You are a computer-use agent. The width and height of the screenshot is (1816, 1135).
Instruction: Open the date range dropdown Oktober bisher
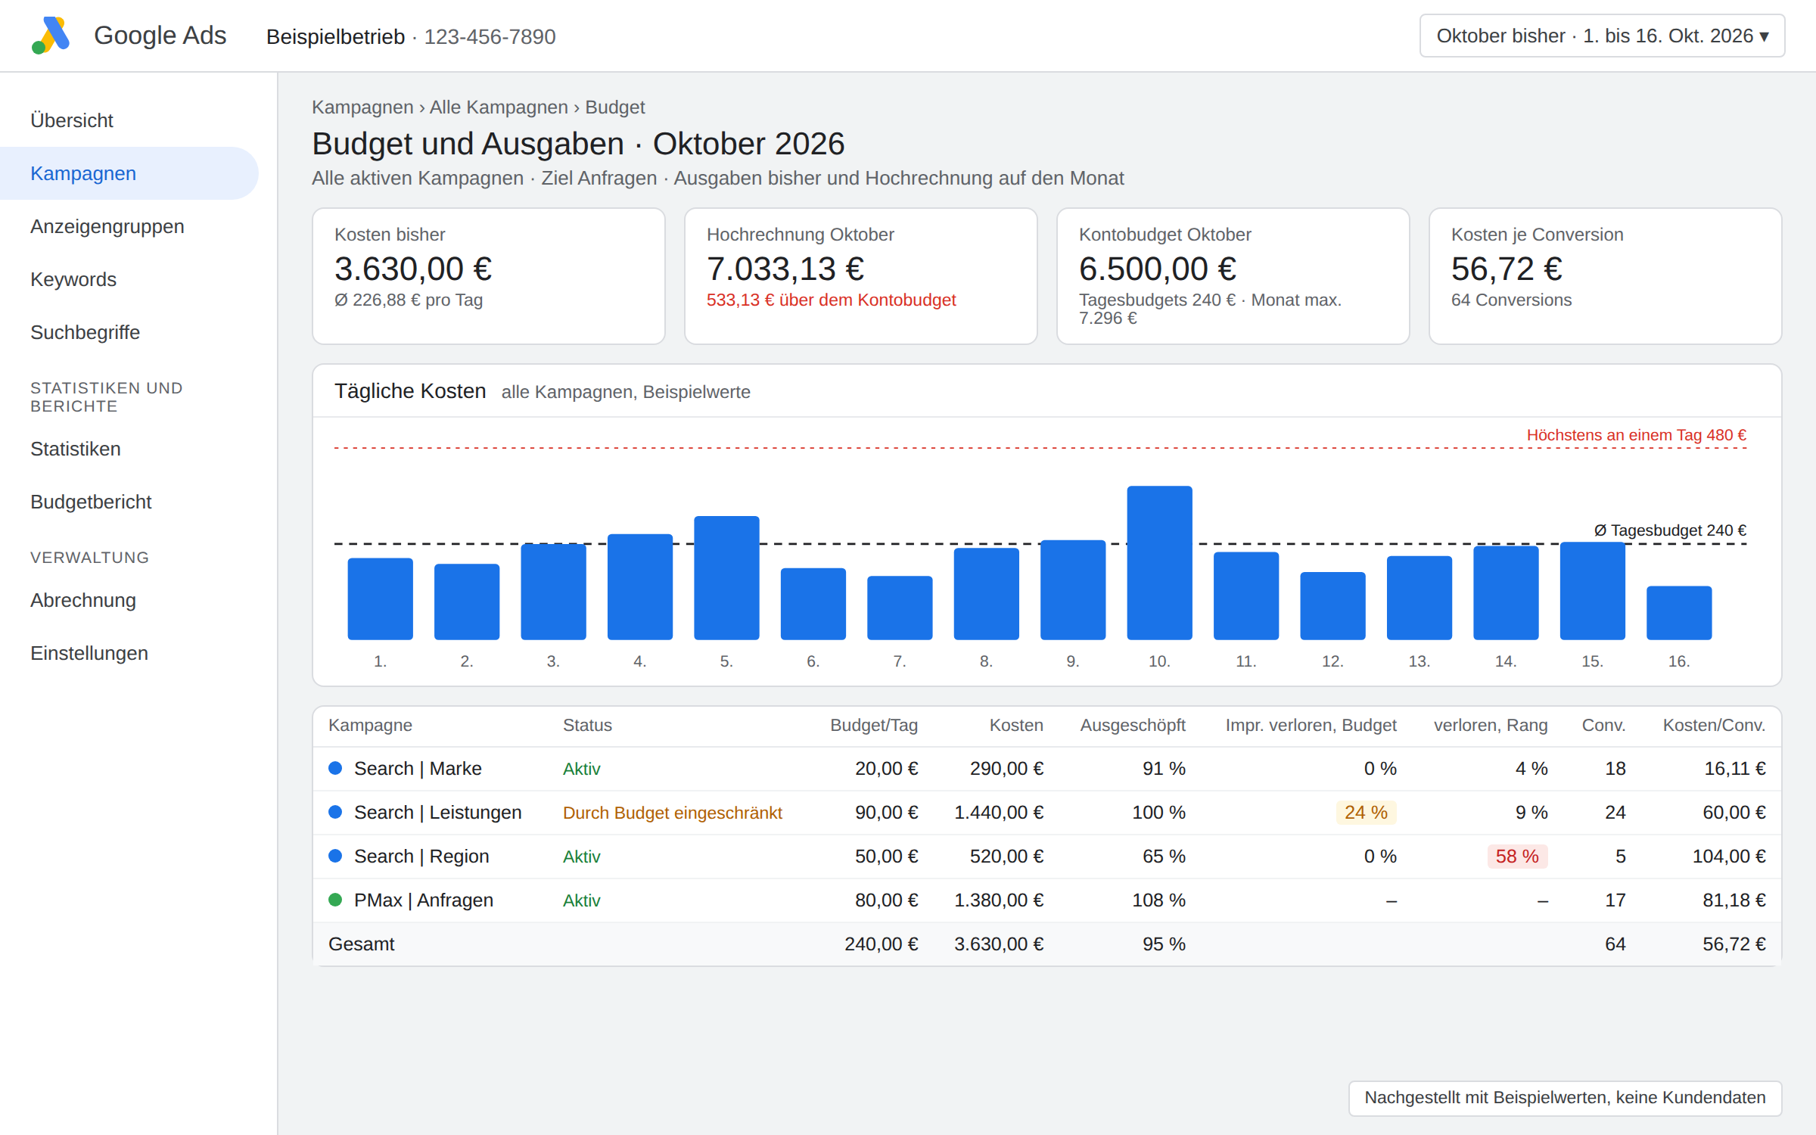tap(1602, 36)
